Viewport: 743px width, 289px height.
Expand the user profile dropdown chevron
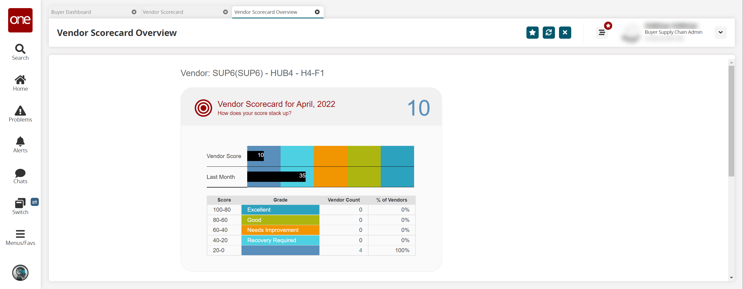coord(720,32)
